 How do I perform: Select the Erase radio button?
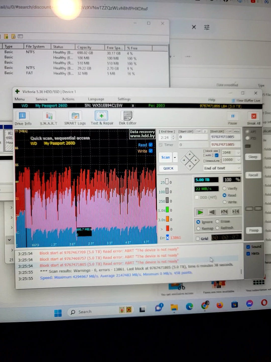pos(217,221)
